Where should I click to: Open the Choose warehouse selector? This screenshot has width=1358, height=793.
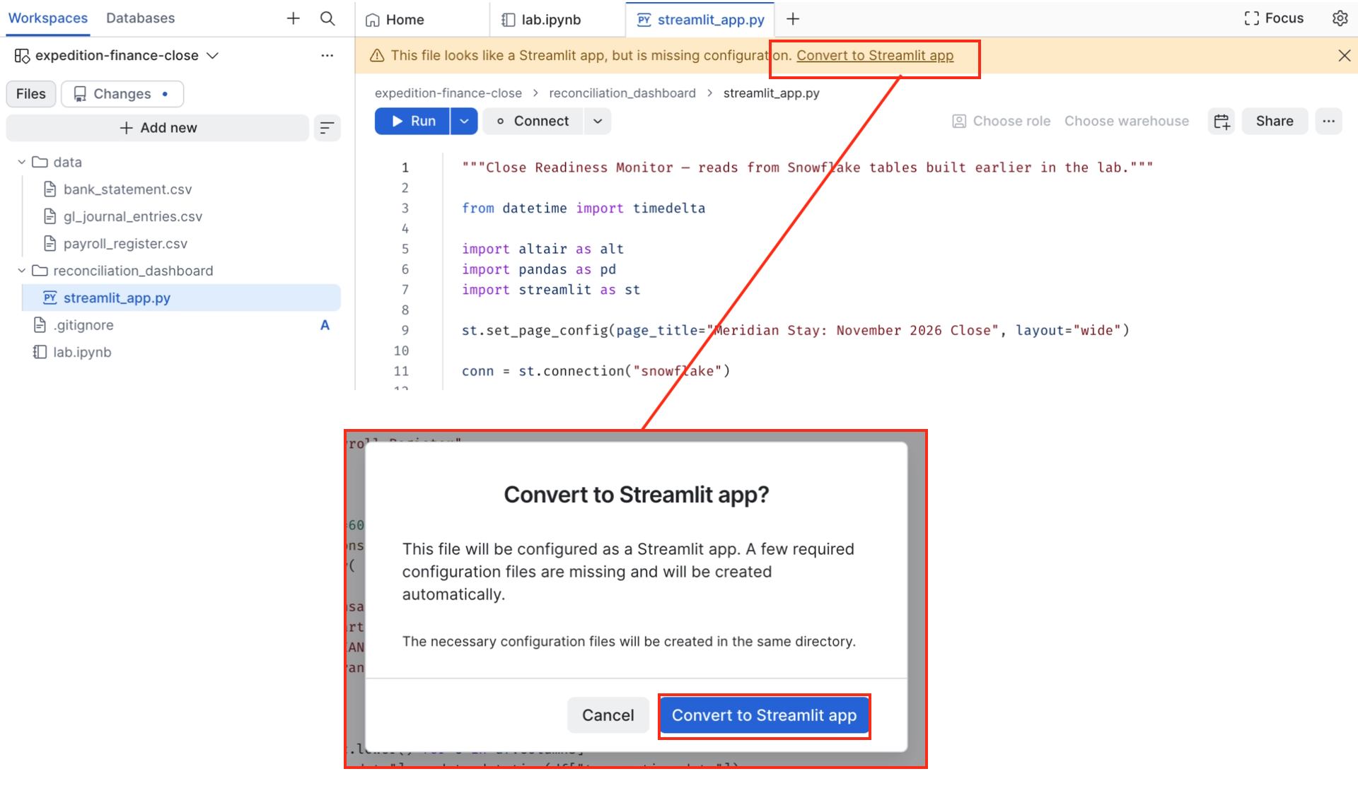click(1127, 121)
